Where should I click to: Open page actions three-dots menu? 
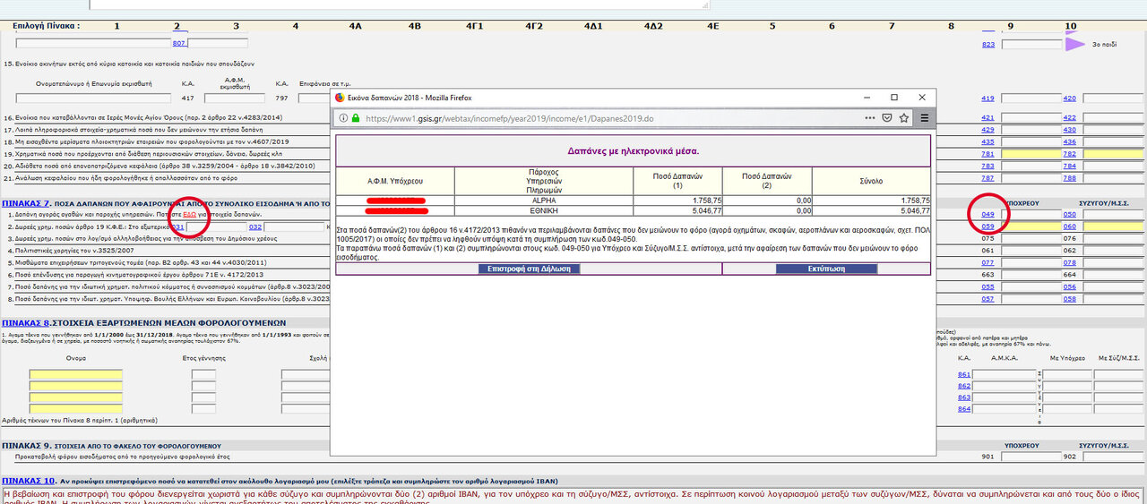(870, 117)
